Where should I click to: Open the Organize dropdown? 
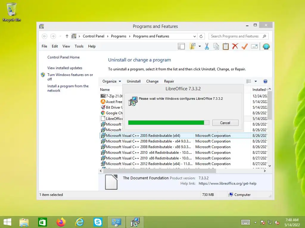pyautogui.click(x=112, y=81)
